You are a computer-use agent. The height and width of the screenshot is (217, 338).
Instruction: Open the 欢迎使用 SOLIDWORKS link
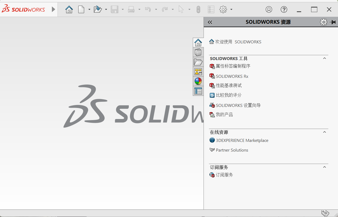(235, 42)
